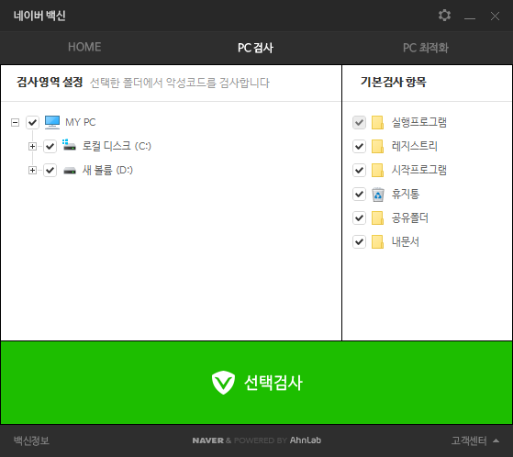Click the 공유폴더 folder icon
The height and width of the screenshot is (457, 513).
(x=377, y=217)
